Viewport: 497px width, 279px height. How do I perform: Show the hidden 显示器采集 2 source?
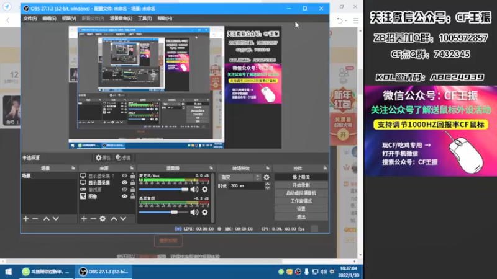tap(125, 175)
